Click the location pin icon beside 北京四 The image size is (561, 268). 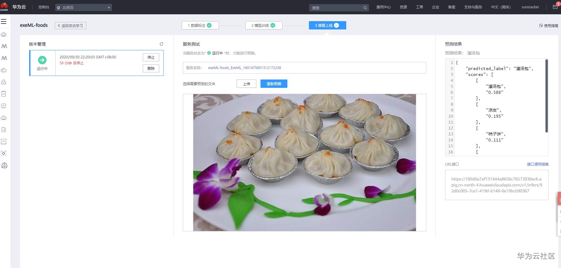point(59,8)
